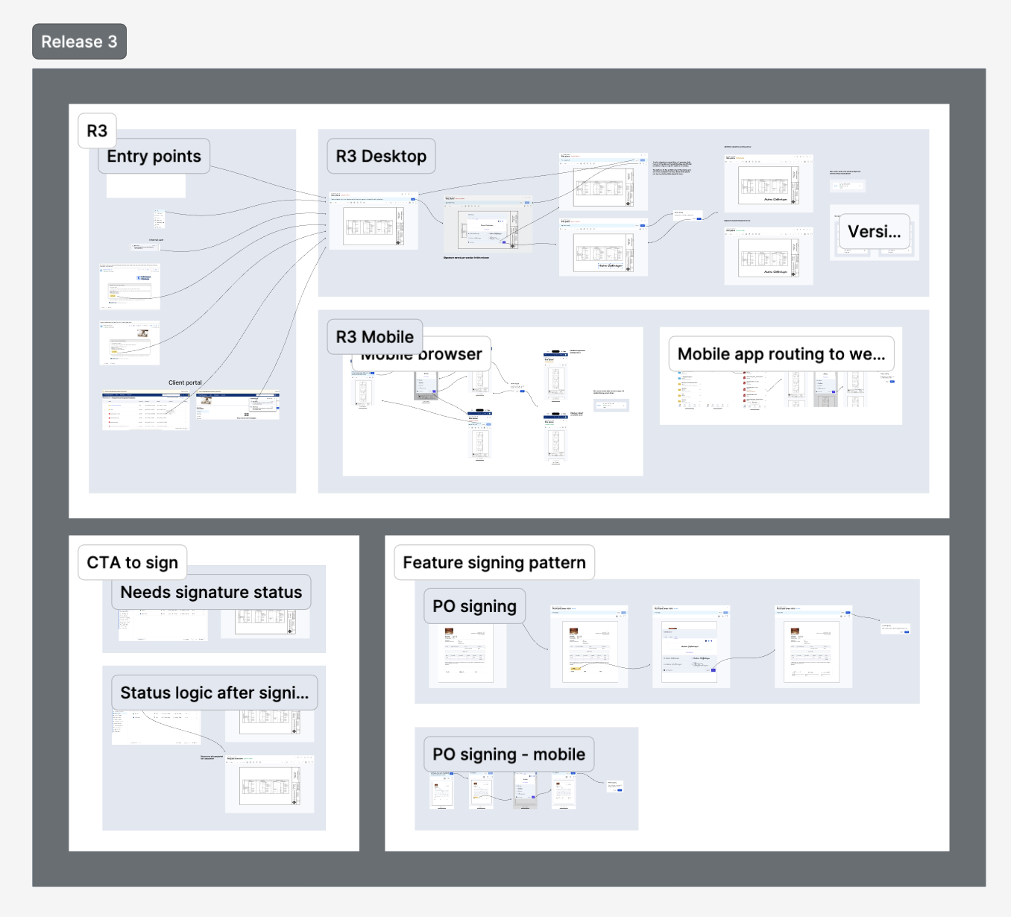The image size is (1011, 917).
Task: Select a red PDF file icon in the Client portal list
Action: 109,414
